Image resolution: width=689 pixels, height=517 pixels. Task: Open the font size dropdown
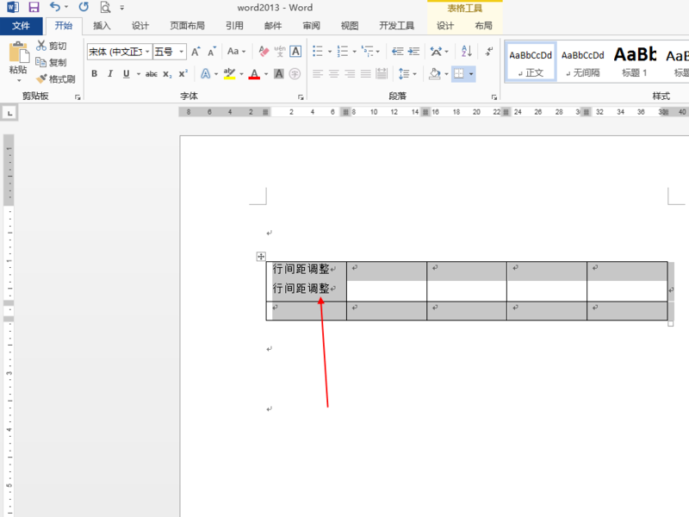(x=181, y=52)
